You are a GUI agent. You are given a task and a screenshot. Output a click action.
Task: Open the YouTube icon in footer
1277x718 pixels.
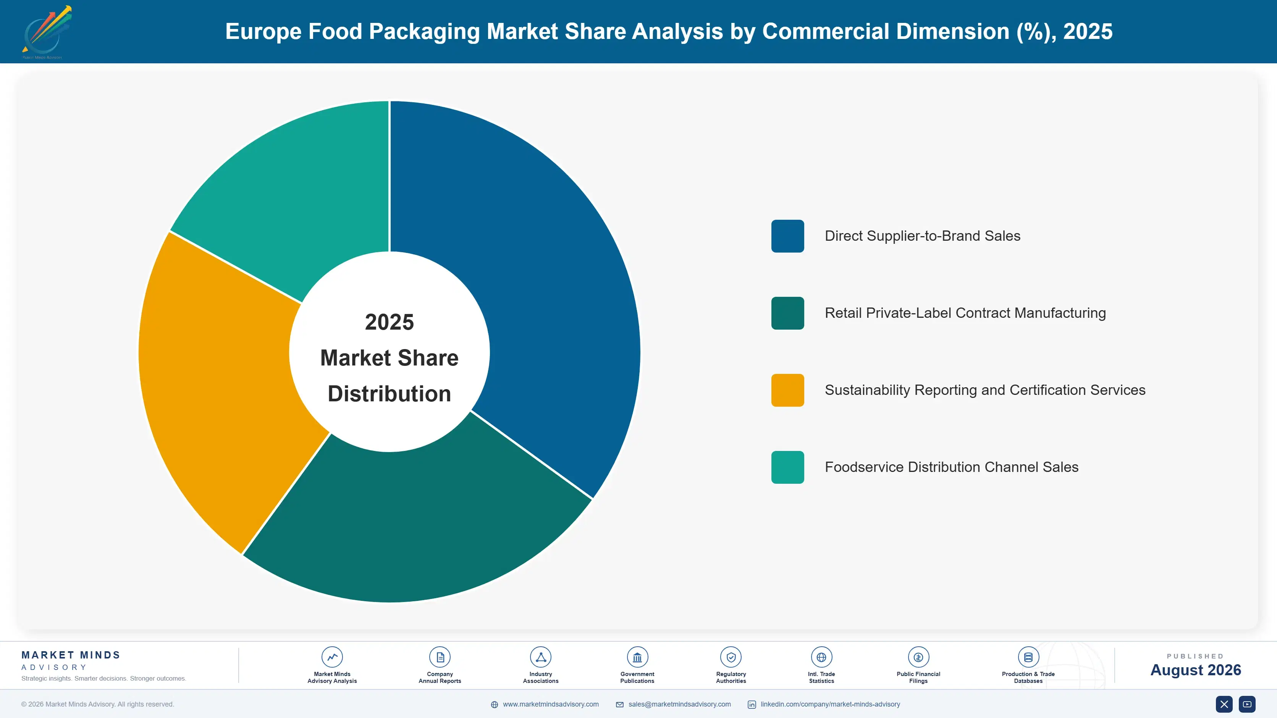(1247, 704)
